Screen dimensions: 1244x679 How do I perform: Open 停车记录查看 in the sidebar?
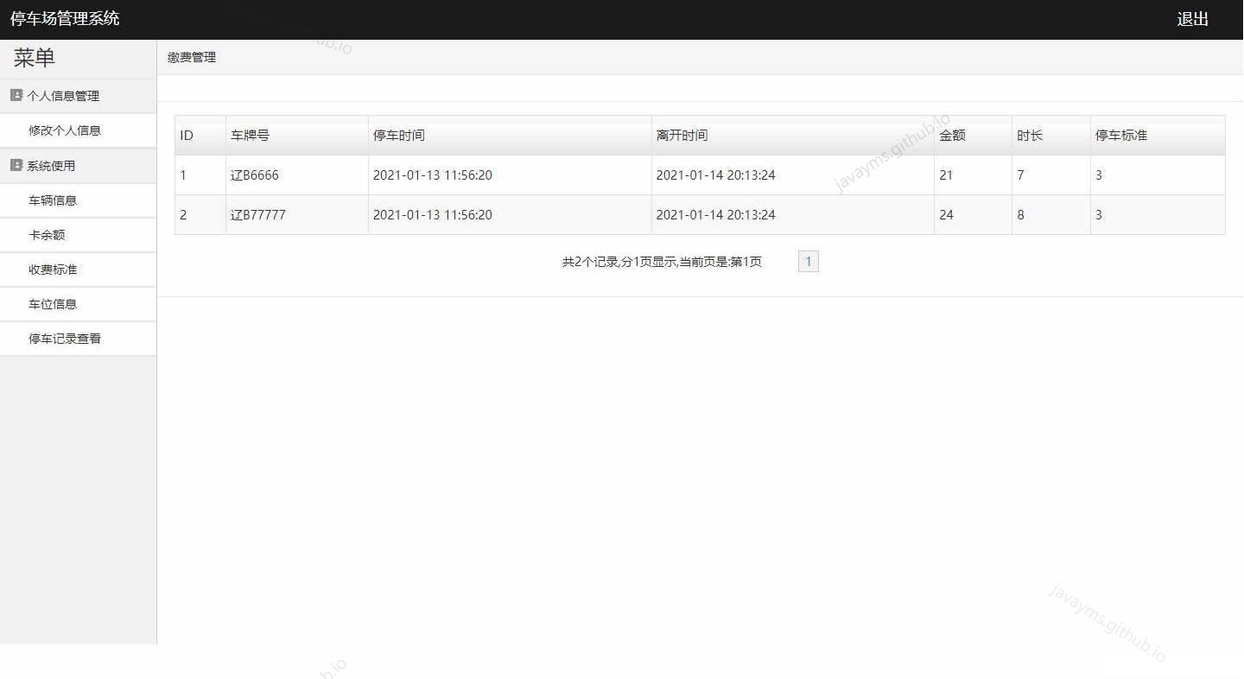point(65,338)
